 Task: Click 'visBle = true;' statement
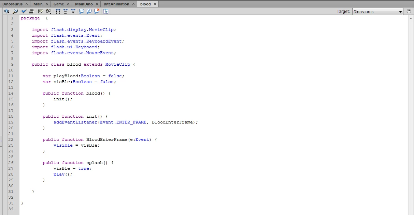[x=73, y=168]
